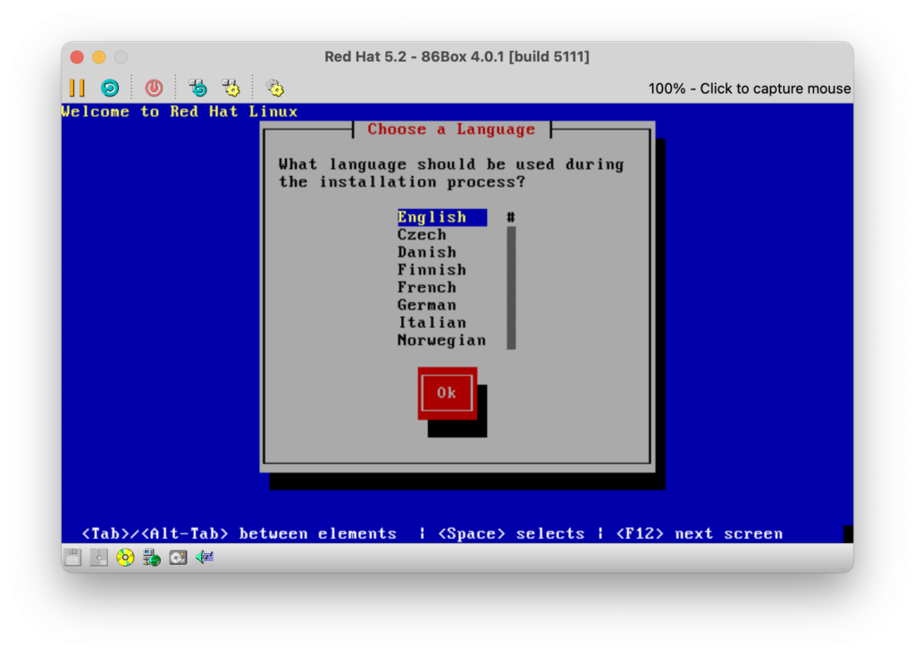Viewport: 915px width, 654px height.
Task: Click the red Ok button
Action: pyautogui.click(x=447, y=392)
